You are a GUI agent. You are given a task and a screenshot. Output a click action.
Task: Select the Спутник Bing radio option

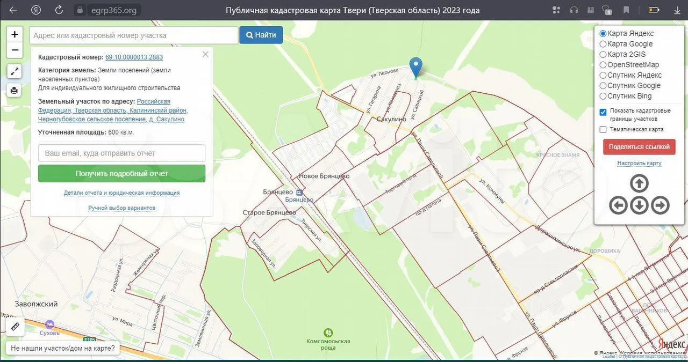[603, 97]
